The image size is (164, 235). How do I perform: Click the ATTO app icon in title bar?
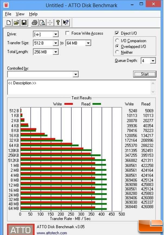(6, 5)
